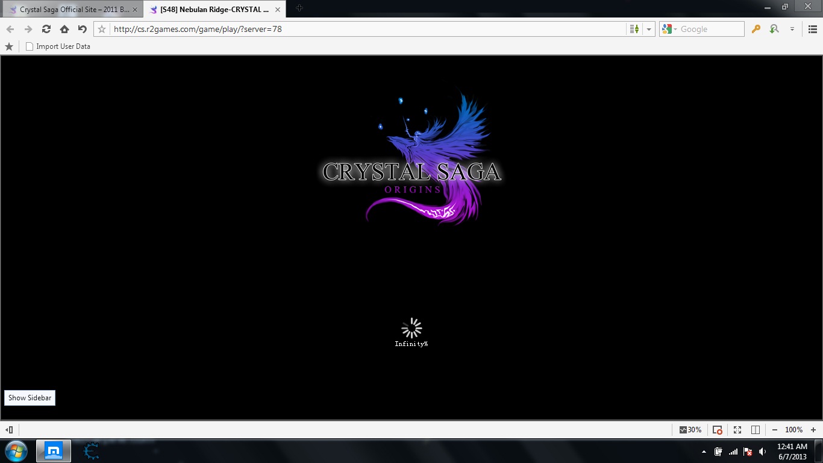The height and width of the screenshot is (463, 823).
Task: Open the Import User Data bookmark
Action: click(x=58, y=46)
